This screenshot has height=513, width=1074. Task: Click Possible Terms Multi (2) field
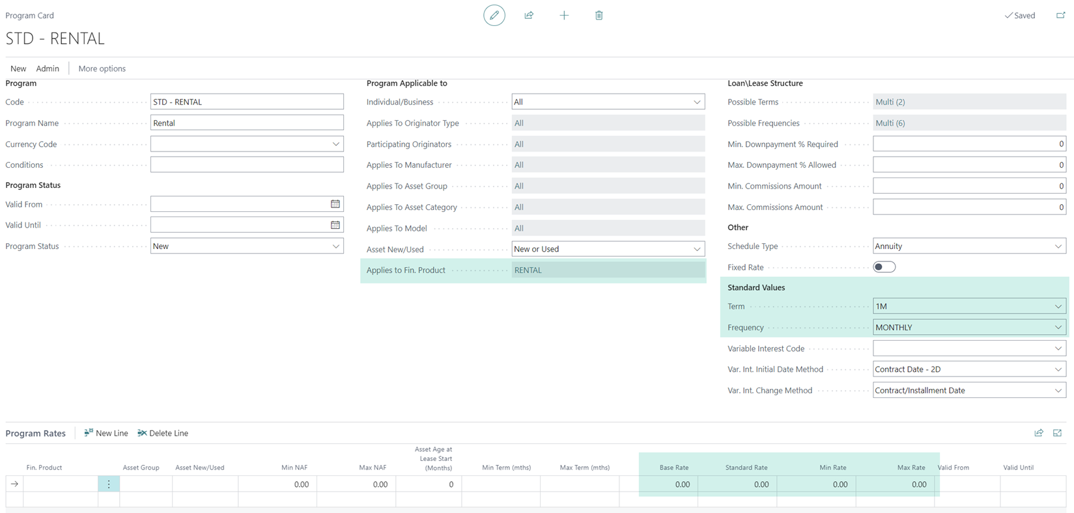969,102
